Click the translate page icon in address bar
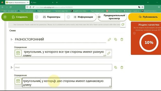The height and width of the screenshot is (91, 161). tap(139, 7)
